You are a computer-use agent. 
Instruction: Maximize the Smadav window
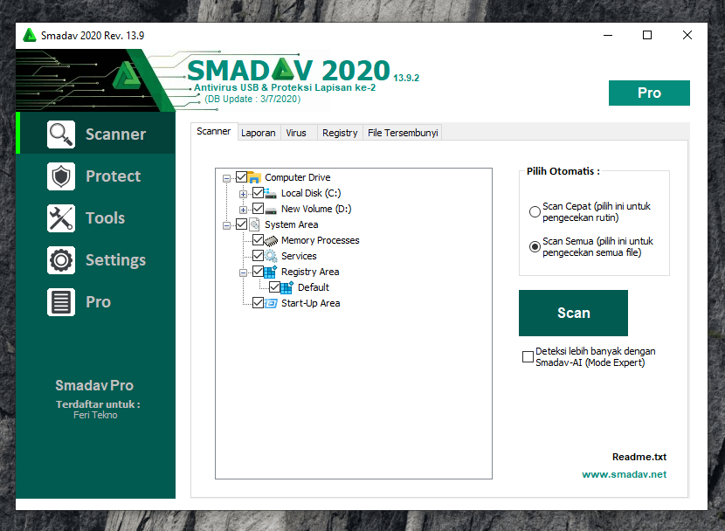pyautogui.click(x=647, y=35)
